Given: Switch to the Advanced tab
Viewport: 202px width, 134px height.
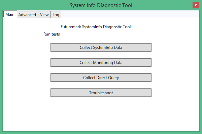Looking at the screenshot, I should [x=27, y=14].
